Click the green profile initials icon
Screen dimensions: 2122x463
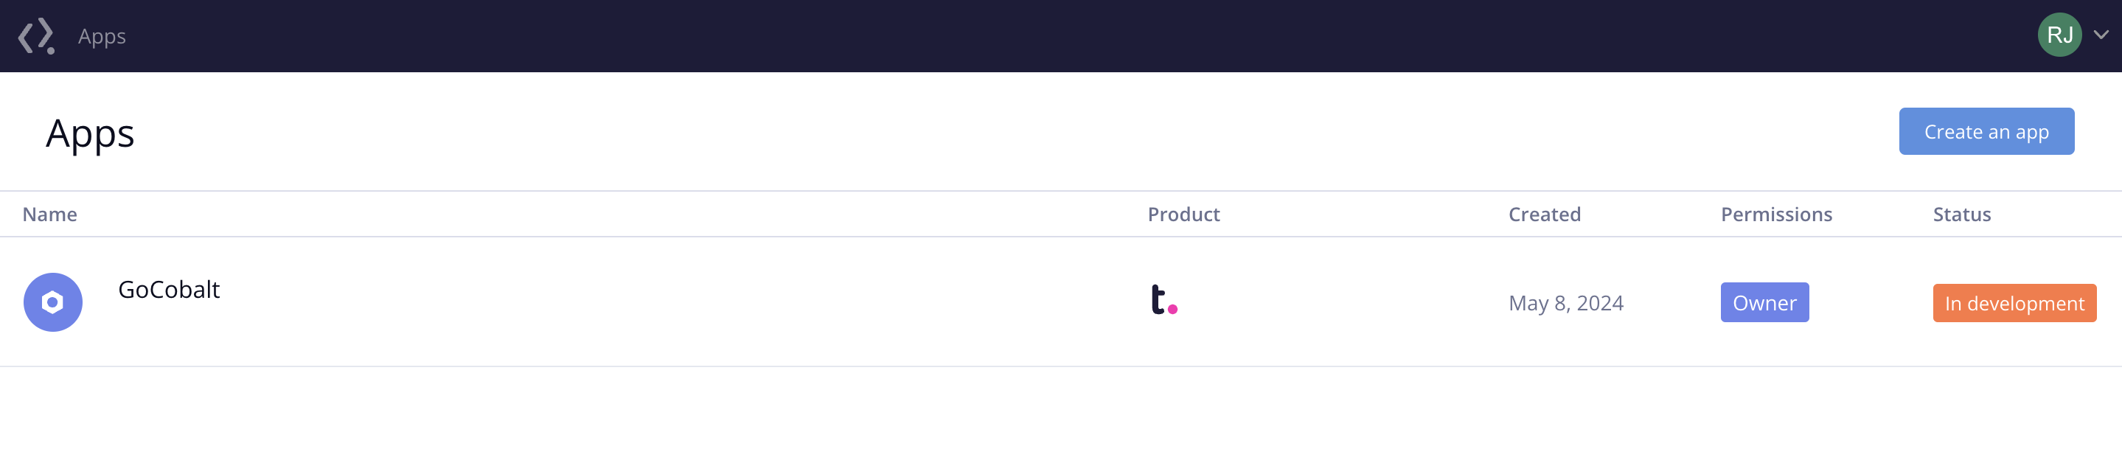2059,35
